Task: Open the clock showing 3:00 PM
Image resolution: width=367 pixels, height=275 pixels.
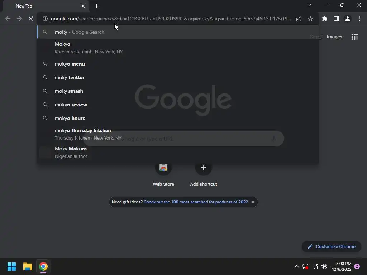Action: point(342,266)
